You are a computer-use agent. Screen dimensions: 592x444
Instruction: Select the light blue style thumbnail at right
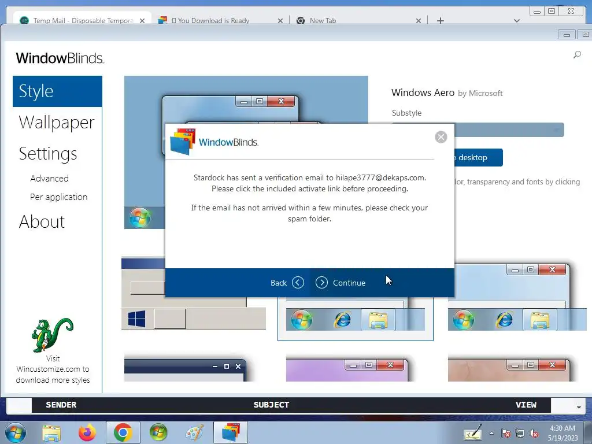[517, 298]
